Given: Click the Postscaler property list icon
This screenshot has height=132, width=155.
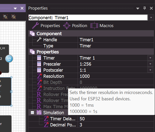Looking at the screenshot, I should click(x=39, y=70).
